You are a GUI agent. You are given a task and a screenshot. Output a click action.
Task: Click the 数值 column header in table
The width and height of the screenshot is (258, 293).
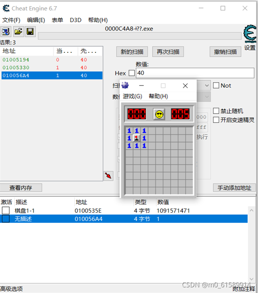163,202
